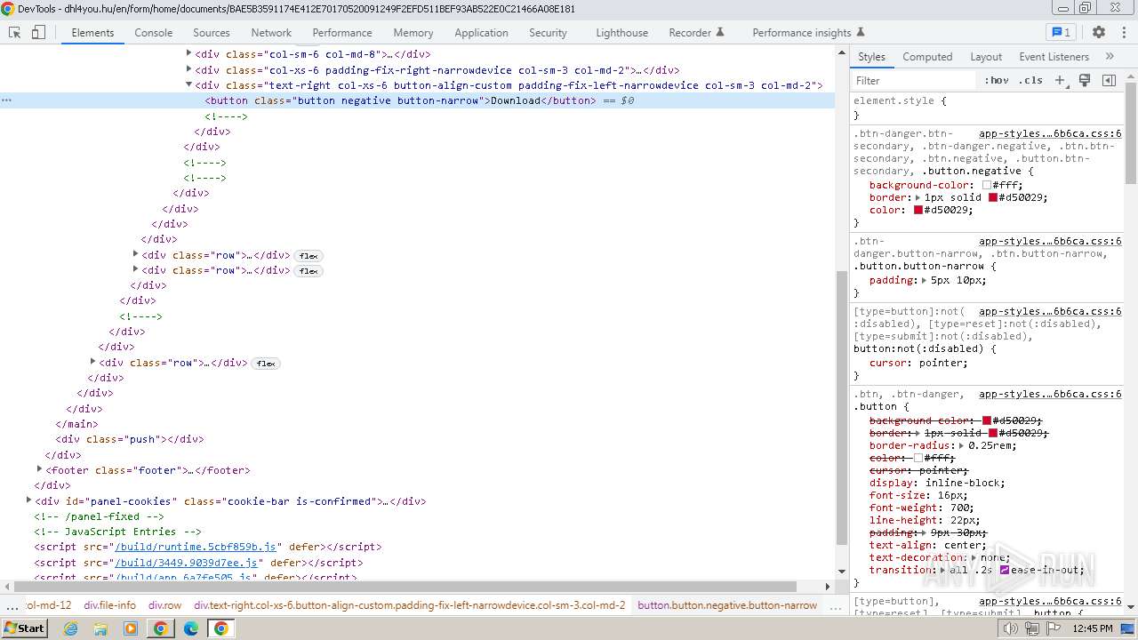
Task: Open app-styles css link for .button.button-narrow rule
Action: point(1050,241)
